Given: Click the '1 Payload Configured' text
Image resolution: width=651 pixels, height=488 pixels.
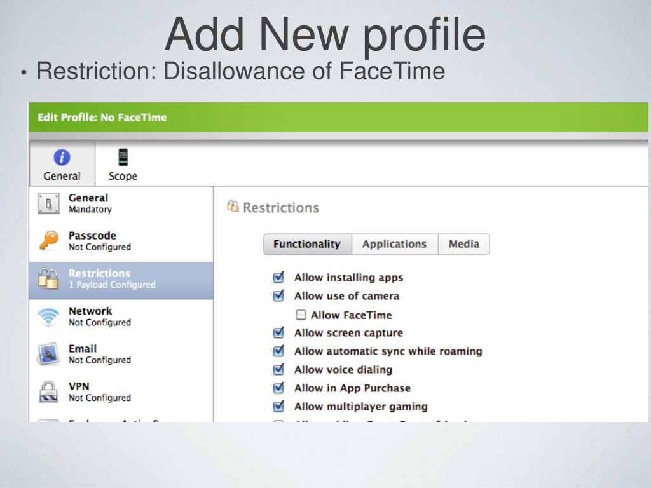Looking at the screenshot, I should pyautogui.click(x=112, y=285).
